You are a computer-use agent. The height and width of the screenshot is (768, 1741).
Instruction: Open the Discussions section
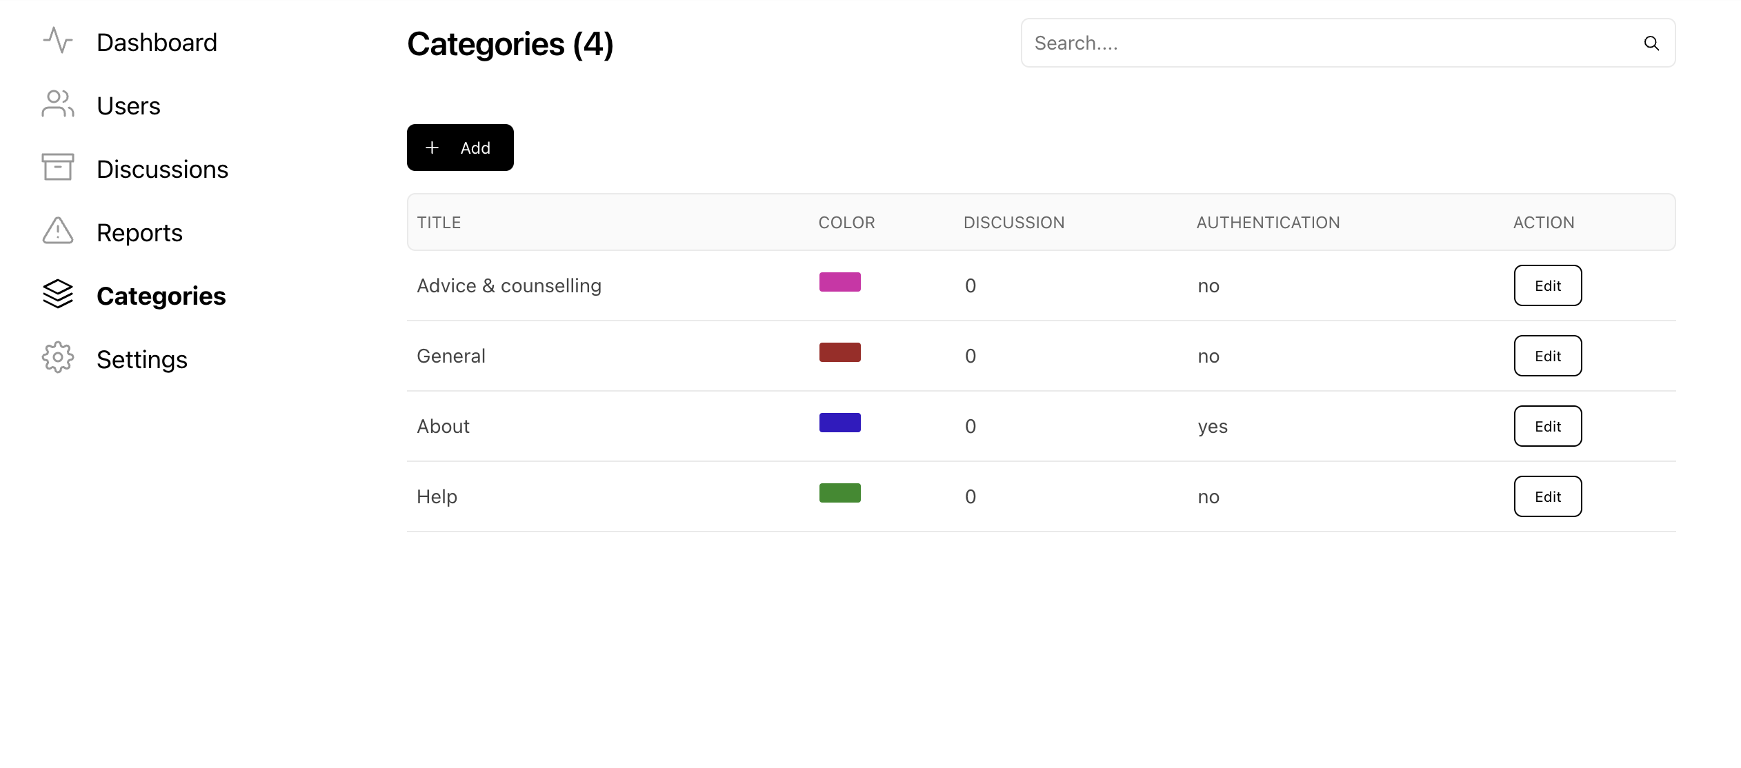(x=162, y=170)
